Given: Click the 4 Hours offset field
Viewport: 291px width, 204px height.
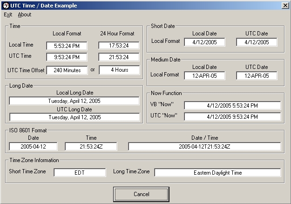Looking at the screenshot, I should tap(119, 70).
